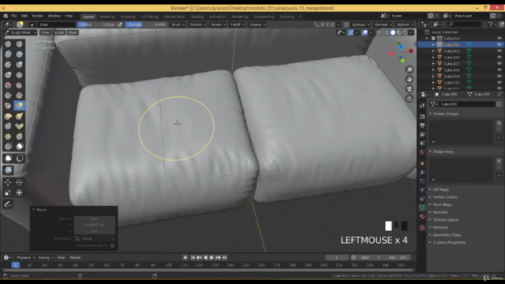Open the timeline Playback menu
The height and width of the screenshot is (284, 505).
pos(25,258)
